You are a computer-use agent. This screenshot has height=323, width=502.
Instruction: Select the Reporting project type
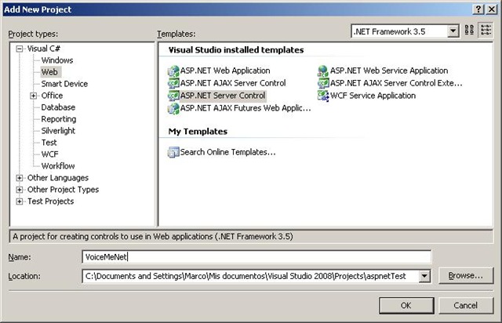point(59,119)
